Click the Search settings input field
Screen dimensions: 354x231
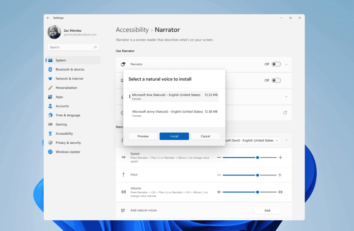[73, 47]
